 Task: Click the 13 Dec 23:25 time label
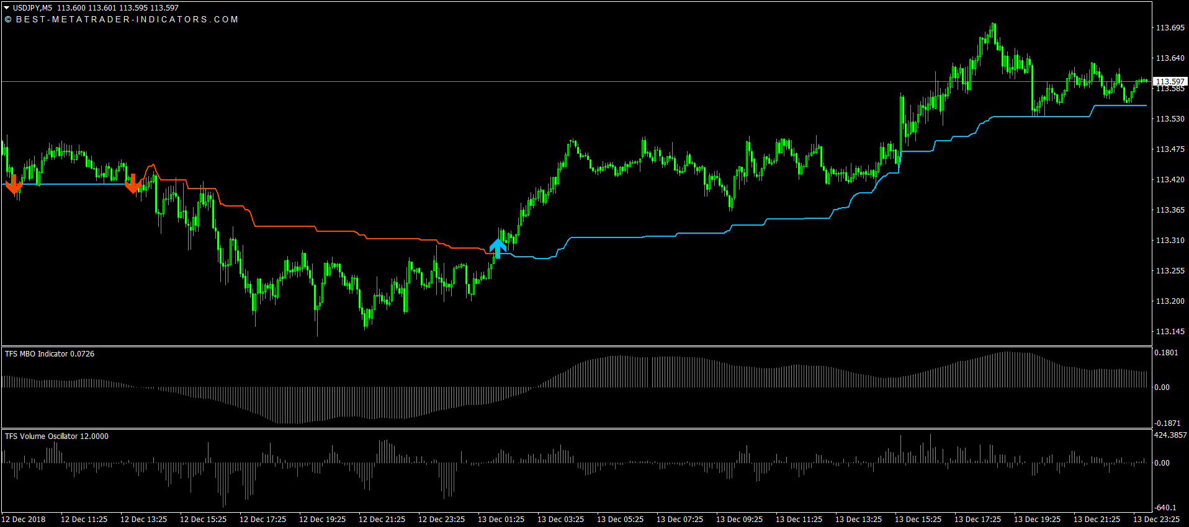pos(1156,520)
